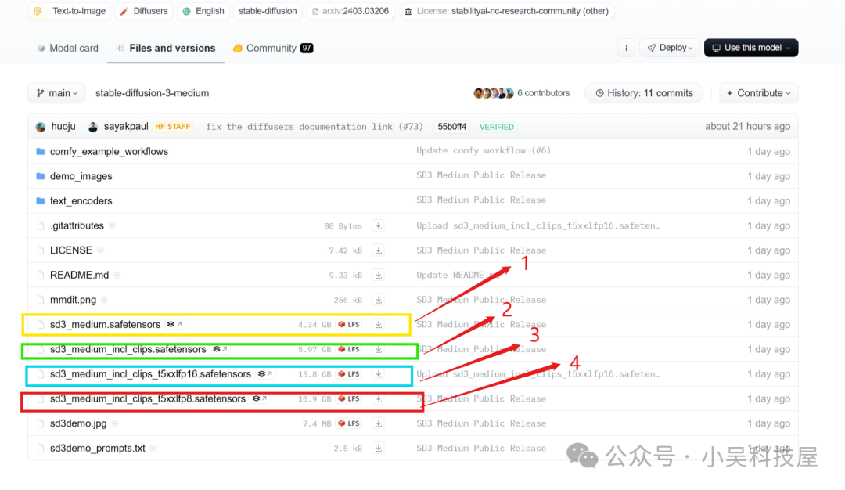This screenshot has height=490, width=845.
Task: Click the contributors avatar group
Action: pyautogui.click(x=493, y=93)
